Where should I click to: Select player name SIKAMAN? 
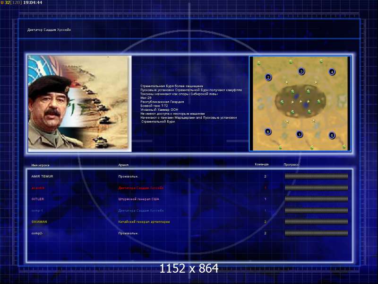39,222
